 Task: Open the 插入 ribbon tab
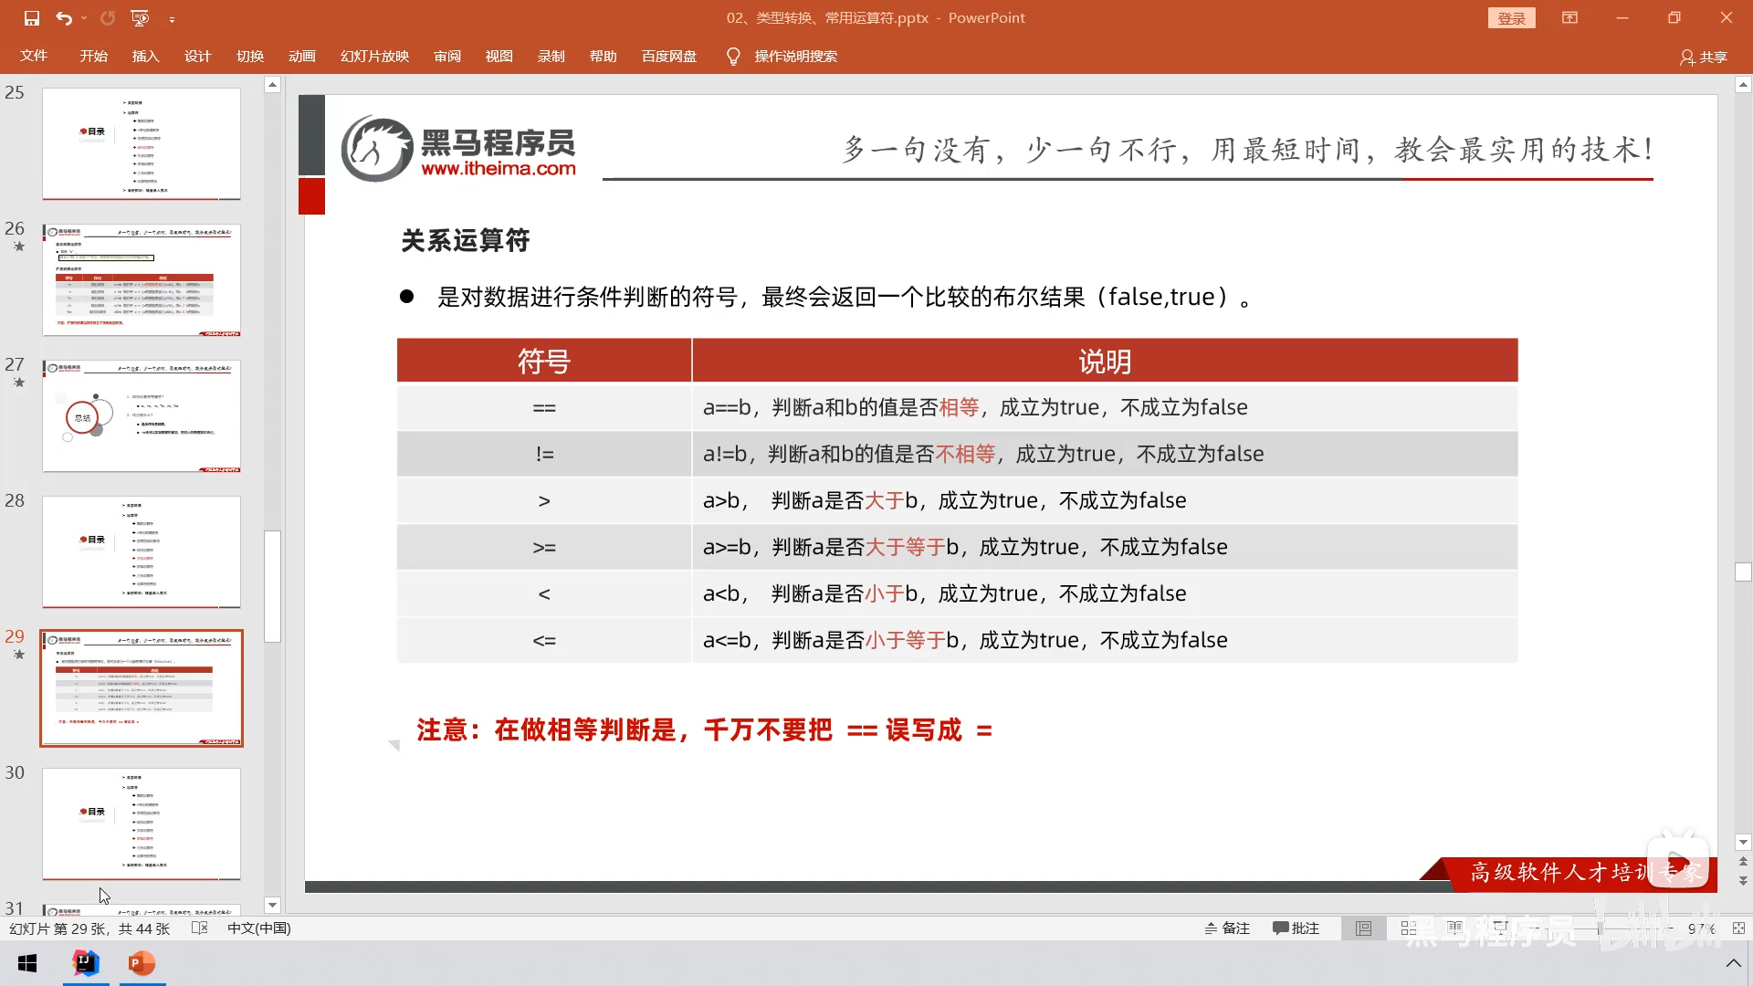pyautogui.click(x=145, y=57)
